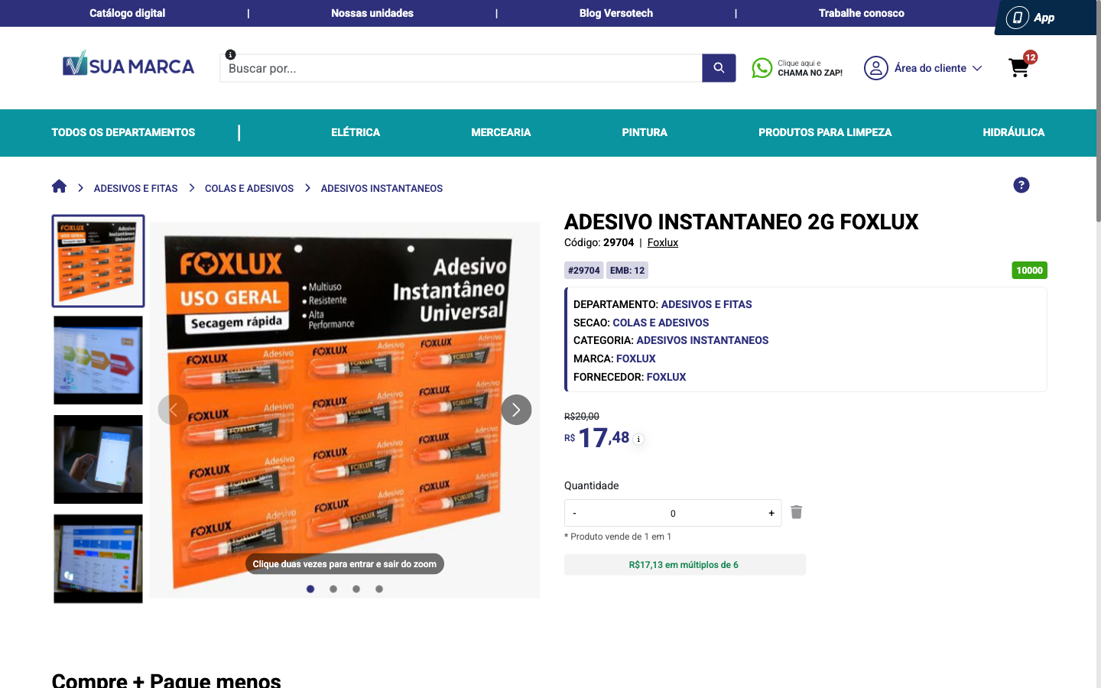
Task: Select the PINTURA department tab
Action: (645, 132)
